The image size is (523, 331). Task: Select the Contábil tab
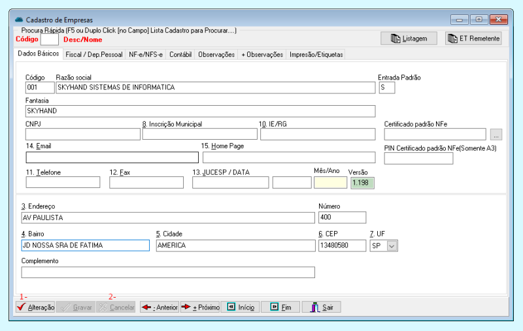[180, 55]
